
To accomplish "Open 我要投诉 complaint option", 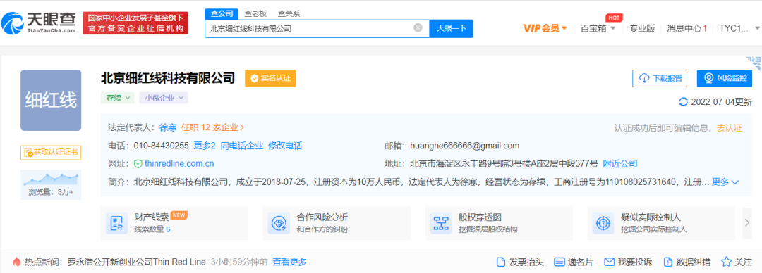I will (x=628, y=262).
